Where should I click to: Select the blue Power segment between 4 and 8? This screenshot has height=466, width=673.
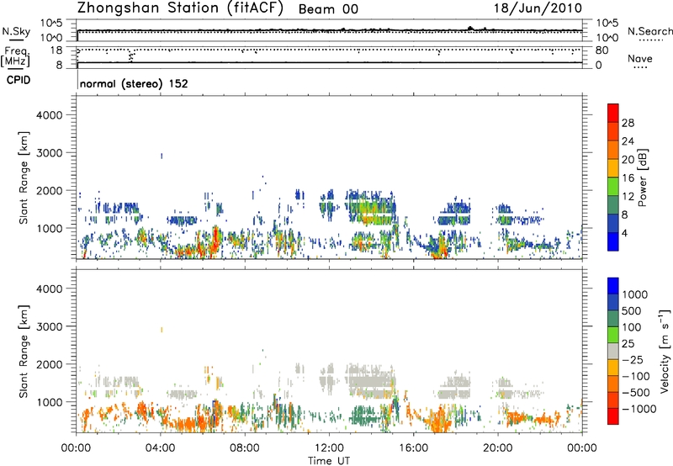point(613,223)
